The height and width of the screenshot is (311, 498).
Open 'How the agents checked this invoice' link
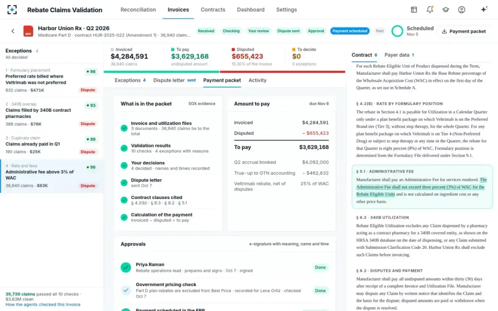(x=43, y=304)
